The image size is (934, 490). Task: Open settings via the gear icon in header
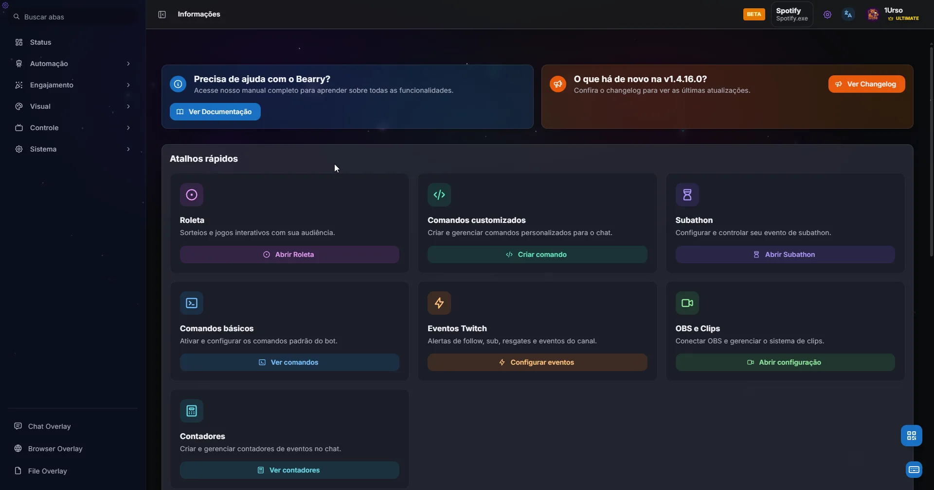click(x=827, y=15)
